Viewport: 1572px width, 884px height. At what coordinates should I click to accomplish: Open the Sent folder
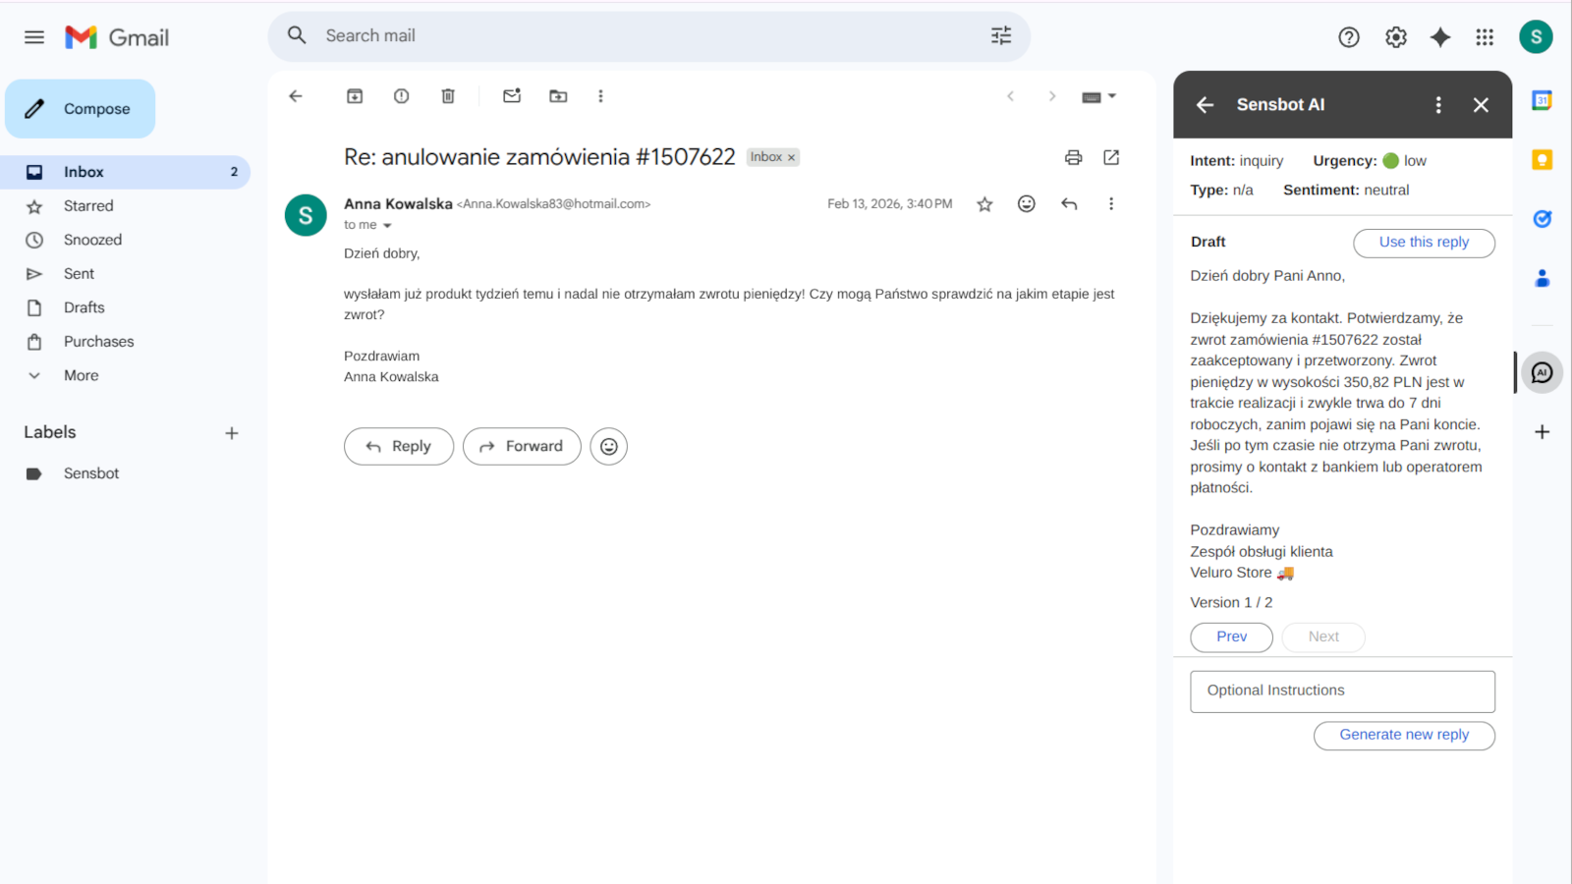126,274
